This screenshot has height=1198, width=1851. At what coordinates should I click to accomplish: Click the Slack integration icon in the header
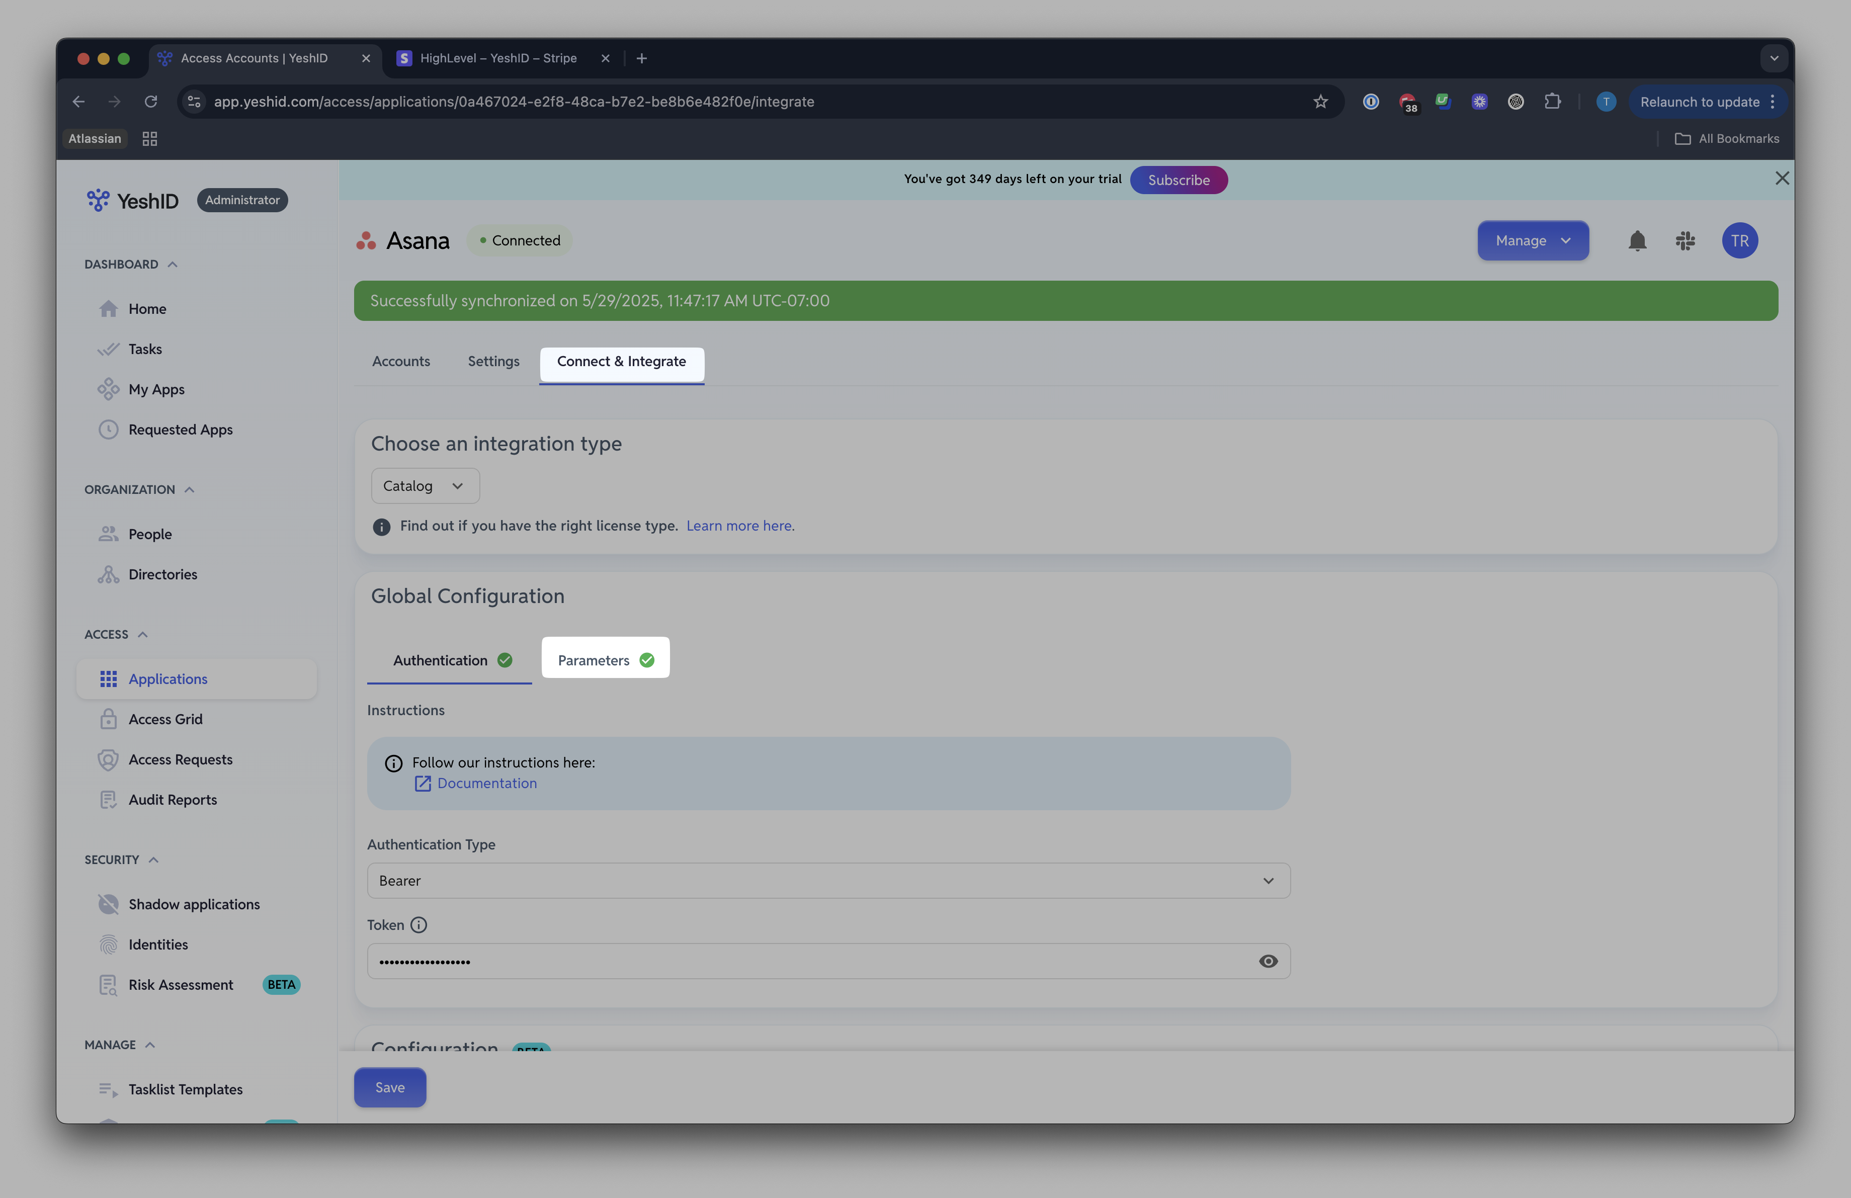coord(1686,241)
